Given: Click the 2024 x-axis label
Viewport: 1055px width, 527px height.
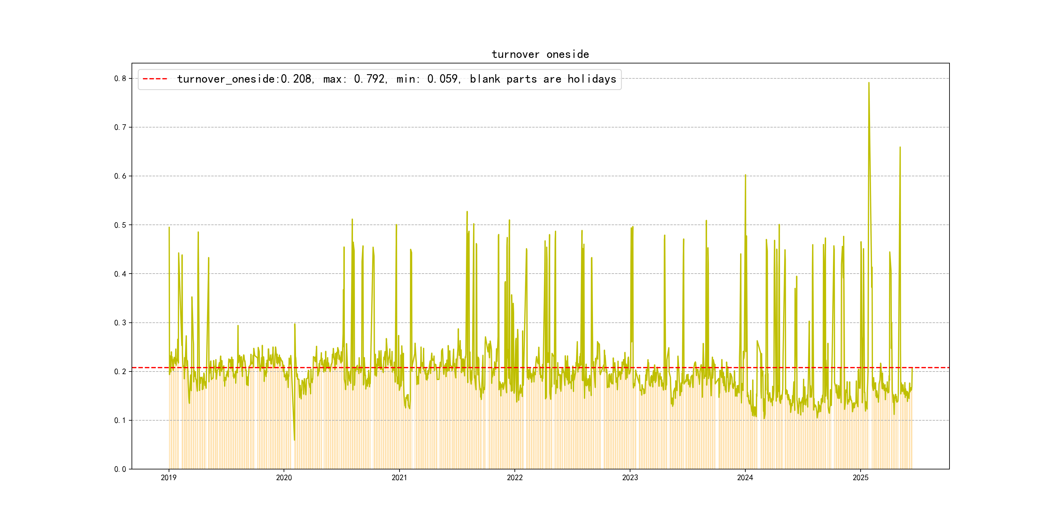Looking at the screenshot, I should [745, 478].
